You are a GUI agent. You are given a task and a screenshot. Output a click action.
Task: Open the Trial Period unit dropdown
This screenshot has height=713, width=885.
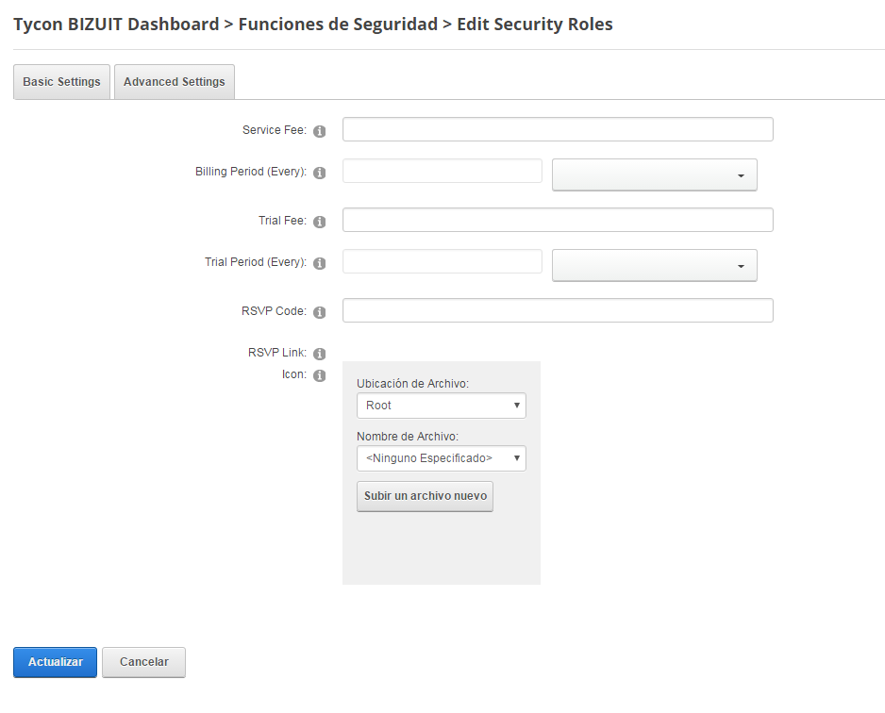pos(654,265)
